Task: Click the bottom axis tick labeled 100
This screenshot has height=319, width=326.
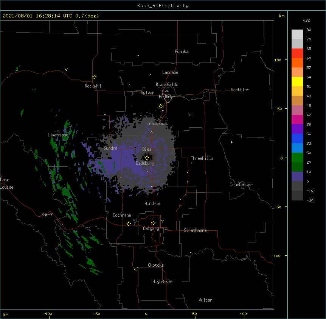Action: 243,314
